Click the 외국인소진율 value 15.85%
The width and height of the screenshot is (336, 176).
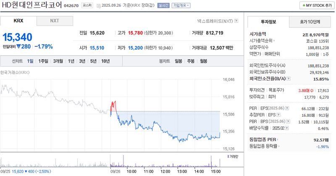click(321, 79)
